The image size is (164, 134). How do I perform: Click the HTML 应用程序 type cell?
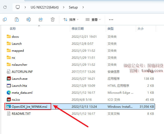coord(118,86)
